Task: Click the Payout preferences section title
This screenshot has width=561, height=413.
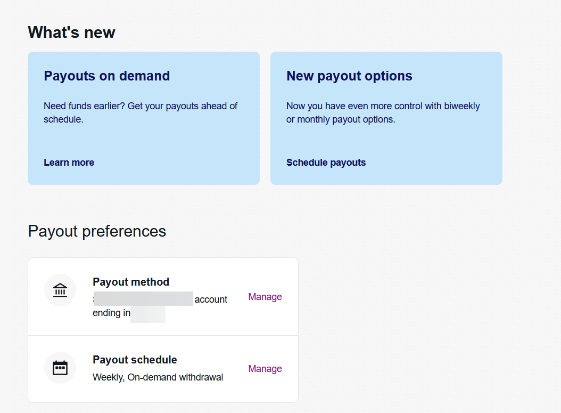Action: [x=97, y=231]
